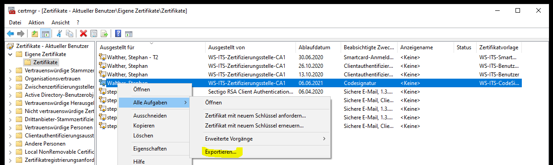Viewport: 553px width, 165px height.
Task: Expand Zertifikatregistrierungsanford node arrow
Action: click(11, 160)
